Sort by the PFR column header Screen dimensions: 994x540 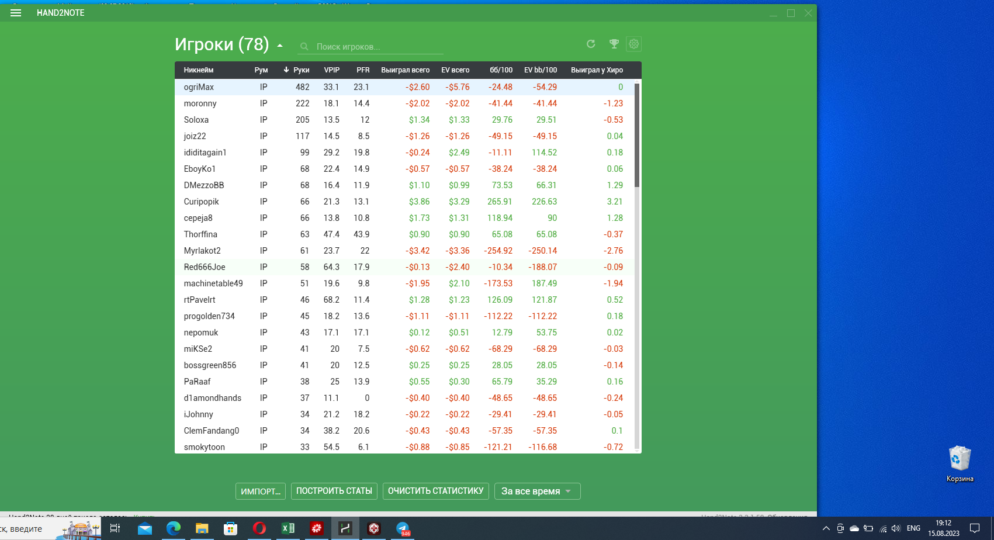(363, 70)
